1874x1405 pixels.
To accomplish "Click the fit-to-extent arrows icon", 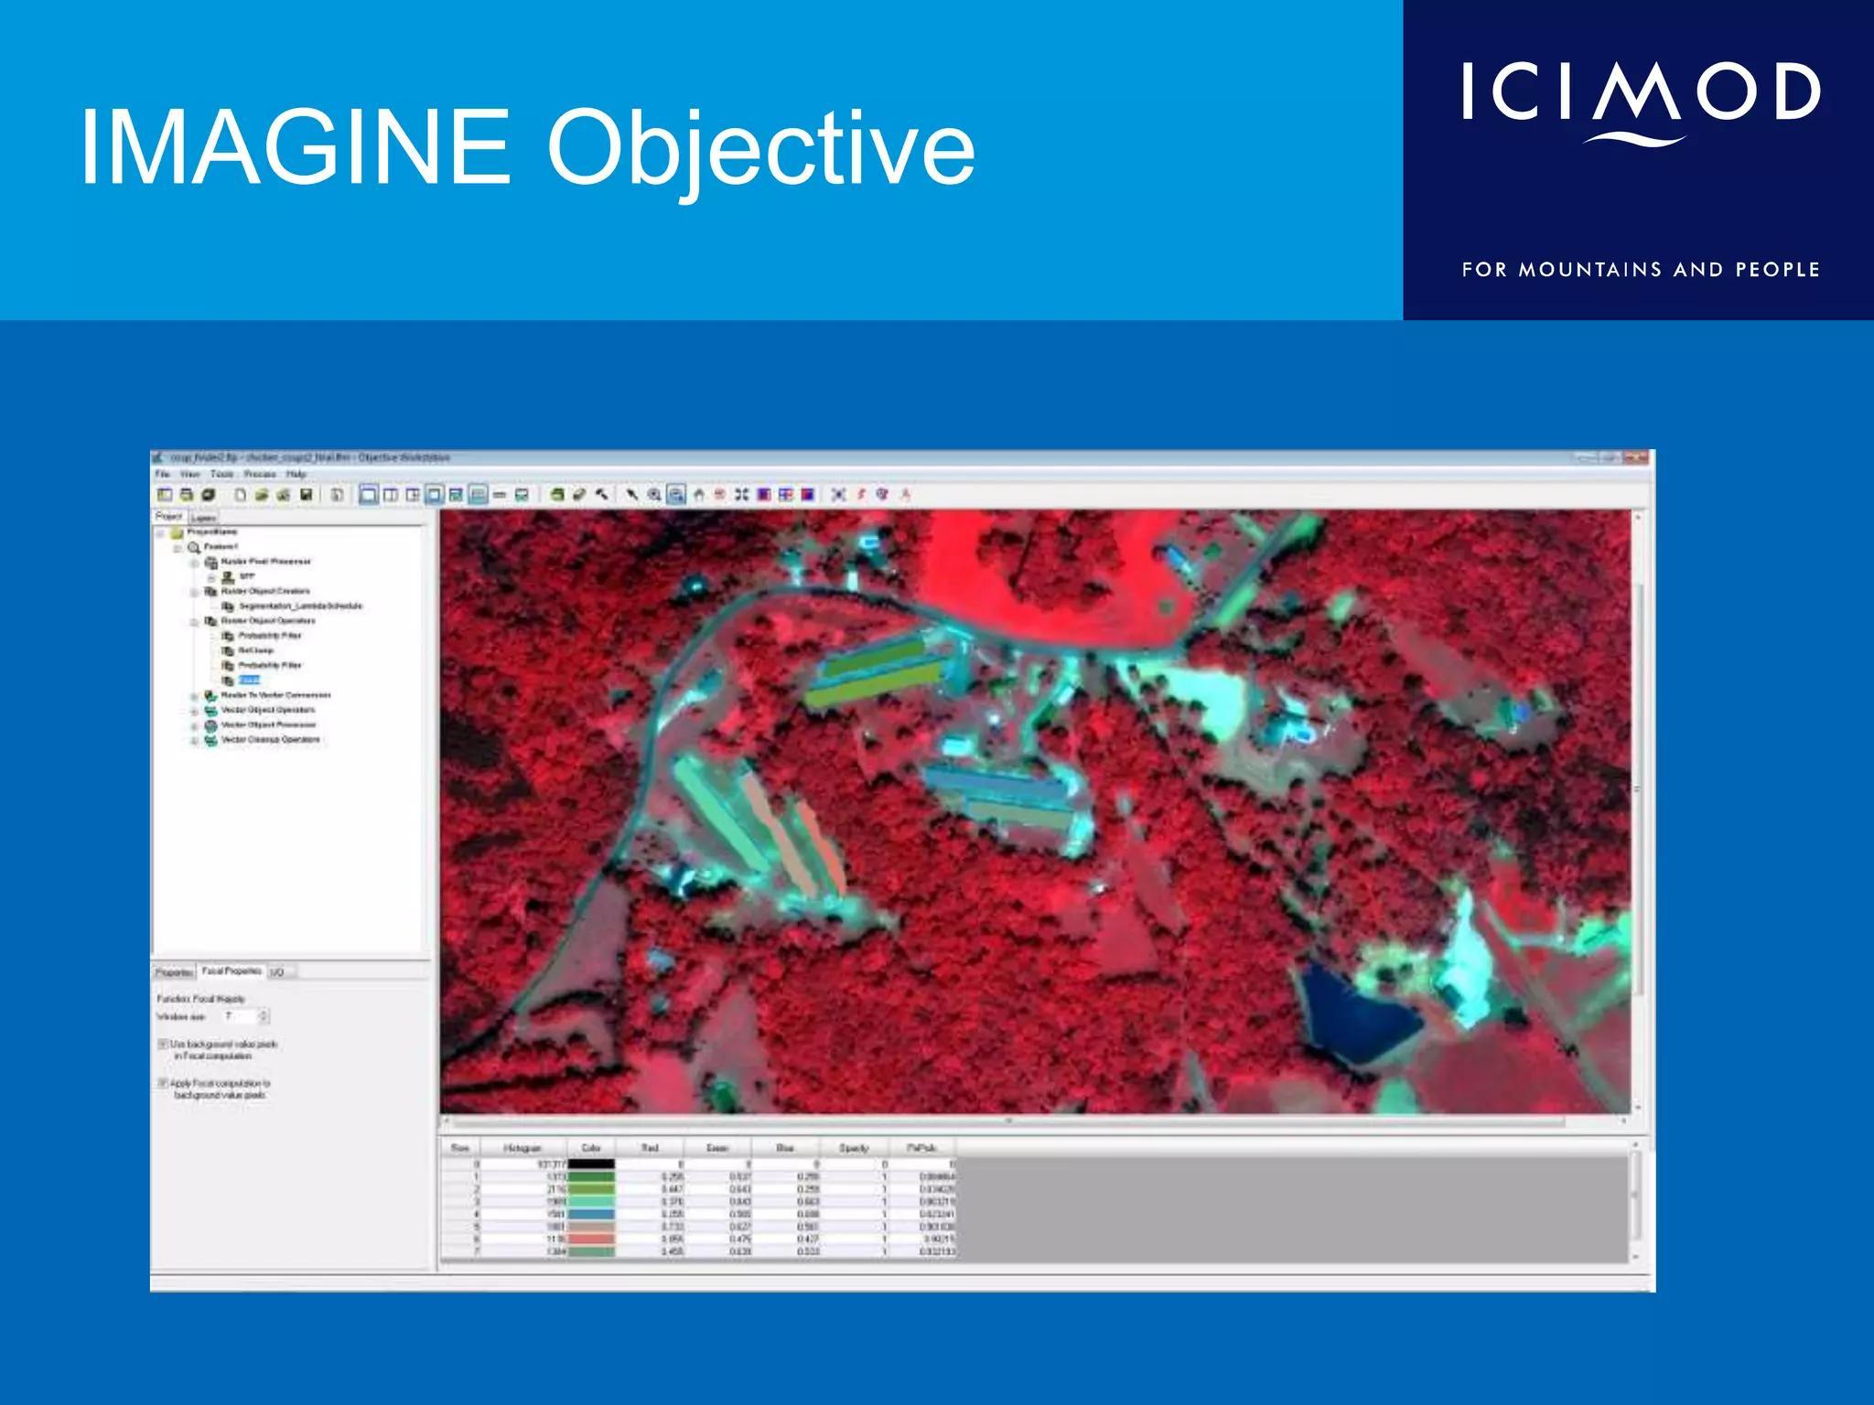I will (x=741, y=495).
